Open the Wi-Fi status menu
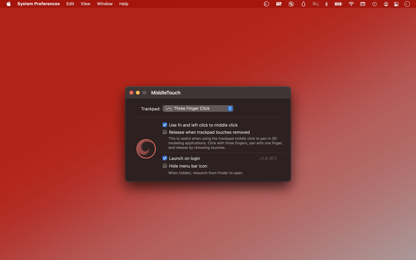416x260 pixels. pyautogui.click(x=351, y=4)
